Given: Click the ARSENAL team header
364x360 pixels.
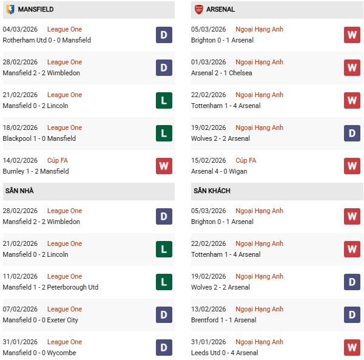Looking at the screenshot, I should (x=221, y=10).
